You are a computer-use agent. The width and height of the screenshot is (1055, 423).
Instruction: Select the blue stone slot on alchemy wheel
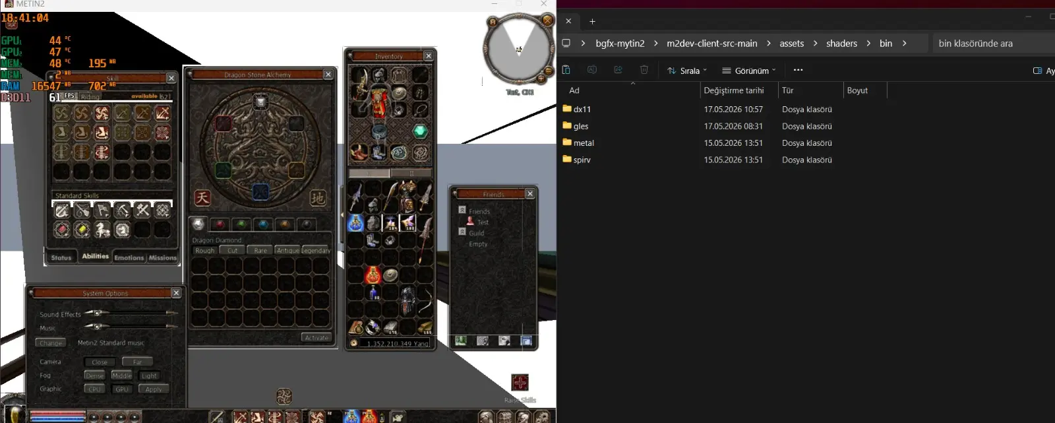(x=261, y=191)
